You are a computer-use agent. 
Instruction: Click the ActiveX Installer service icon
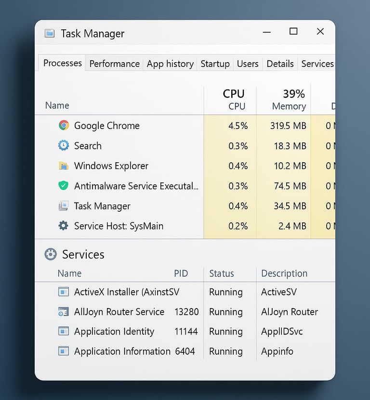[x=63, y=292]
